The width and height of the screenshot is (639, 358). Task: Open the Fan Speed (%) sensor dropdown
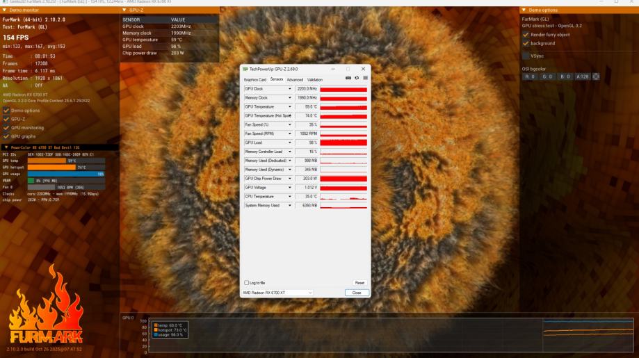pos(290,124)
